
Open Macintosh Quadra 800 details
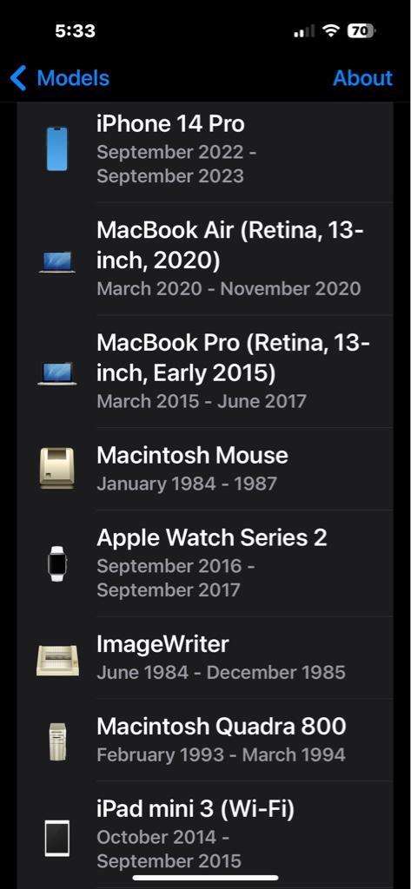(x=205, y=740)
